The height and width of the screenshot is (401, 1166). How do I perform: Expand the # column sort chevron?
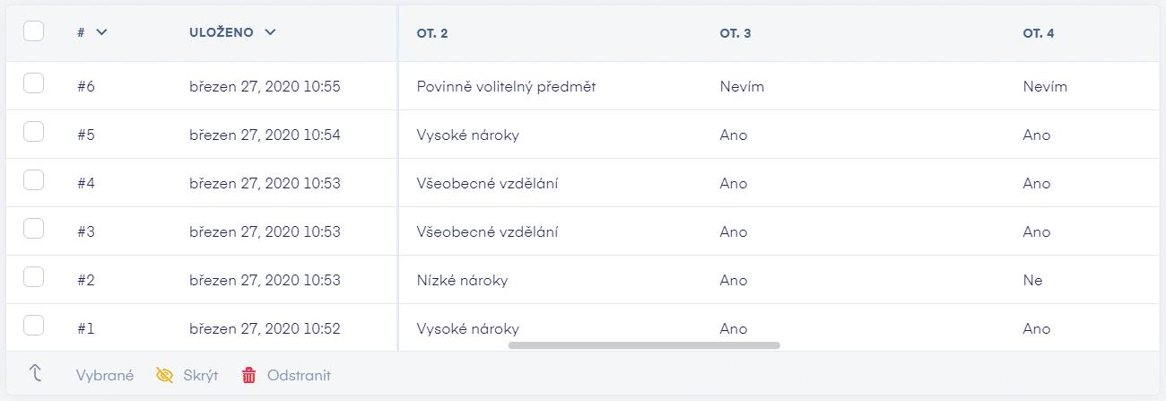click(101, 32)
